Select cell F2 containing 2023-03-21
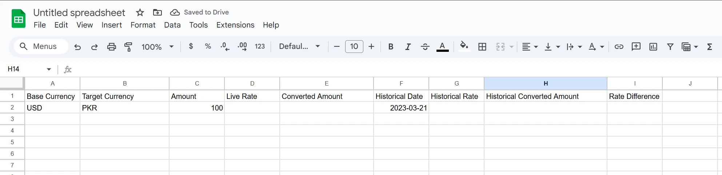The image size is (722, 175). coord(401,108)
